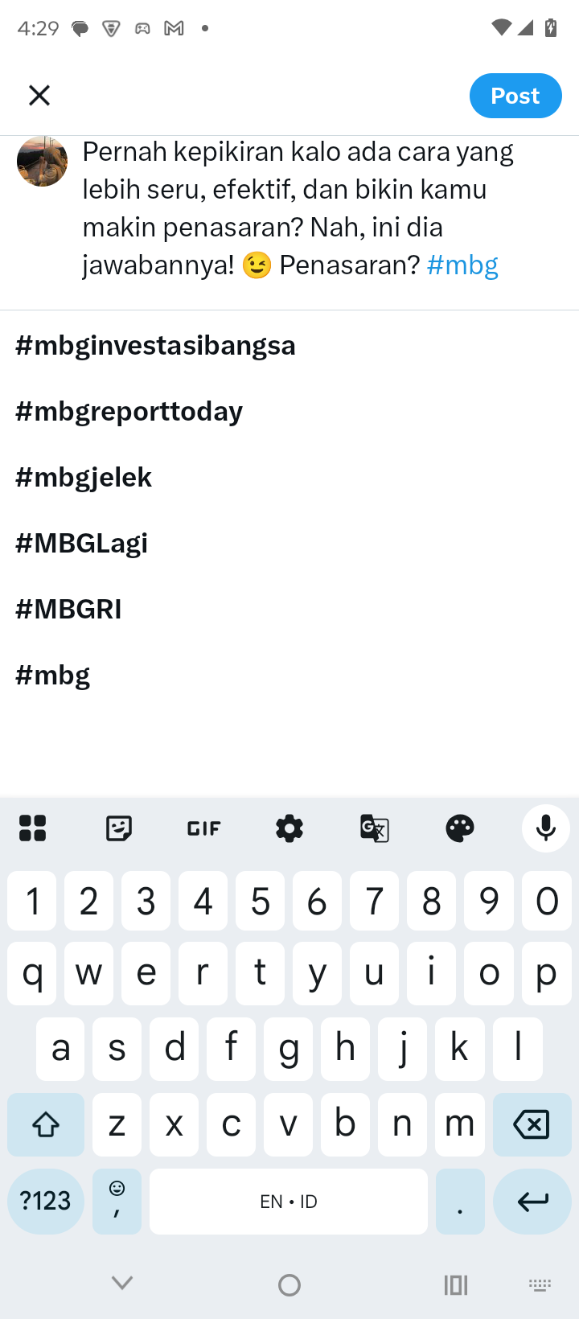Open the keyboard sticker panel
Image resolution: width=579 pixels, height=1319 pixels.
[119, 828]
